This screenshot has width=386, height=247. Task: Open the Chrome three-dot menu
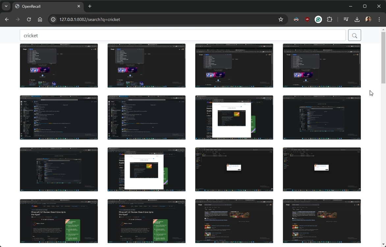click(x=379, y=19)
